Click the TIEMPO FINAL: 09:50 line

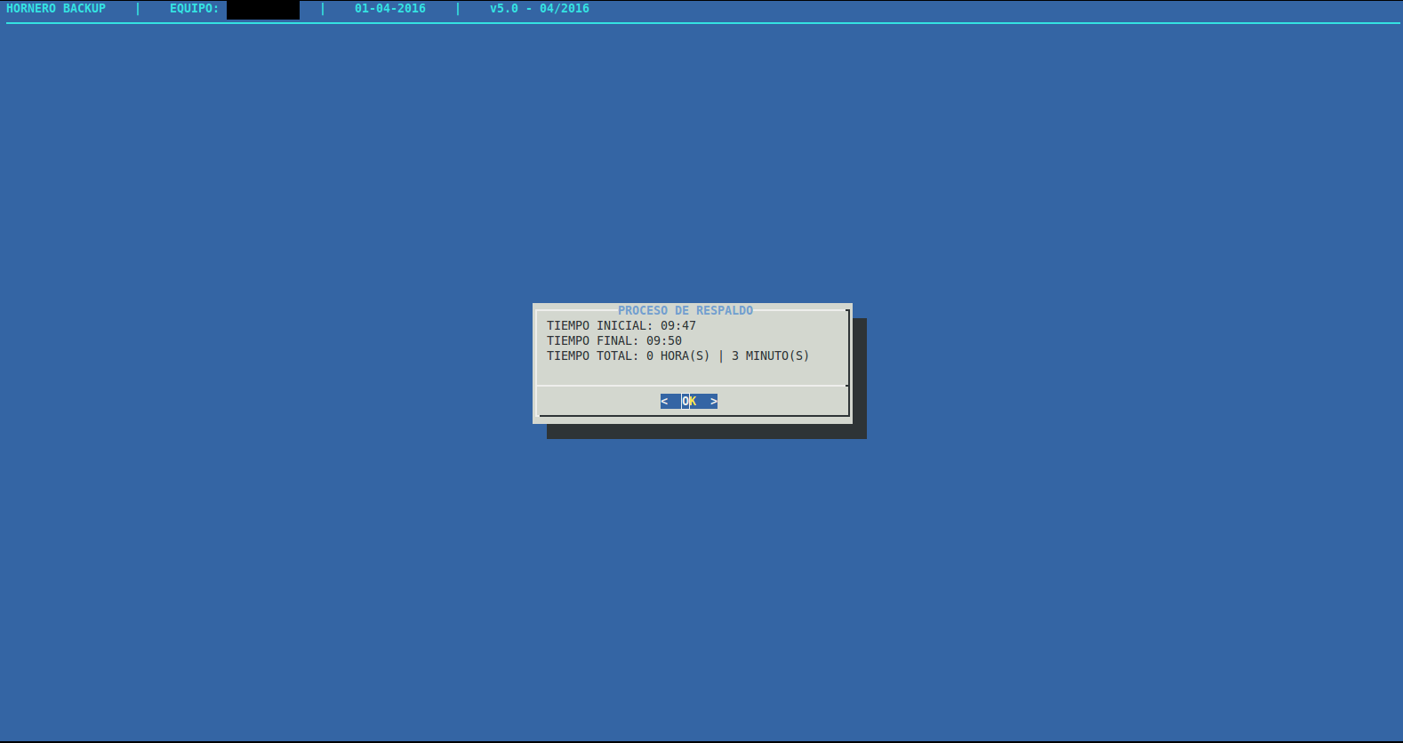[x=614, y=340]
